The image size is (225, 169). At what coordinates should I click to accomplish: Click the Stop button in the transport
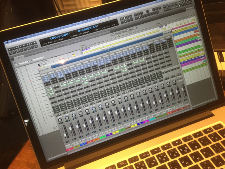pyautogui.click(x=24, y=46)
